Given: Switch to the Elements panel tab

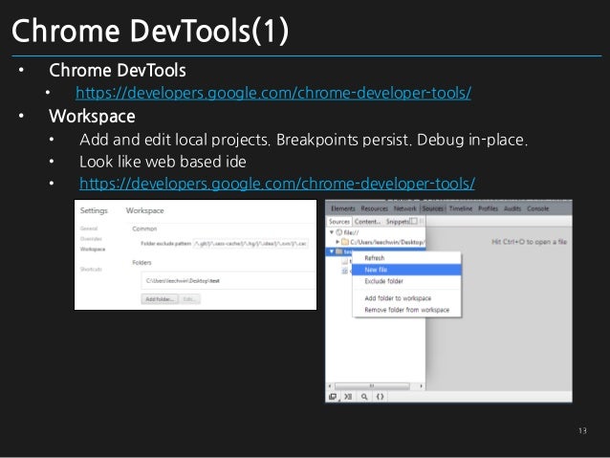Looking at the screenshot, I should (x=342, y=208).
